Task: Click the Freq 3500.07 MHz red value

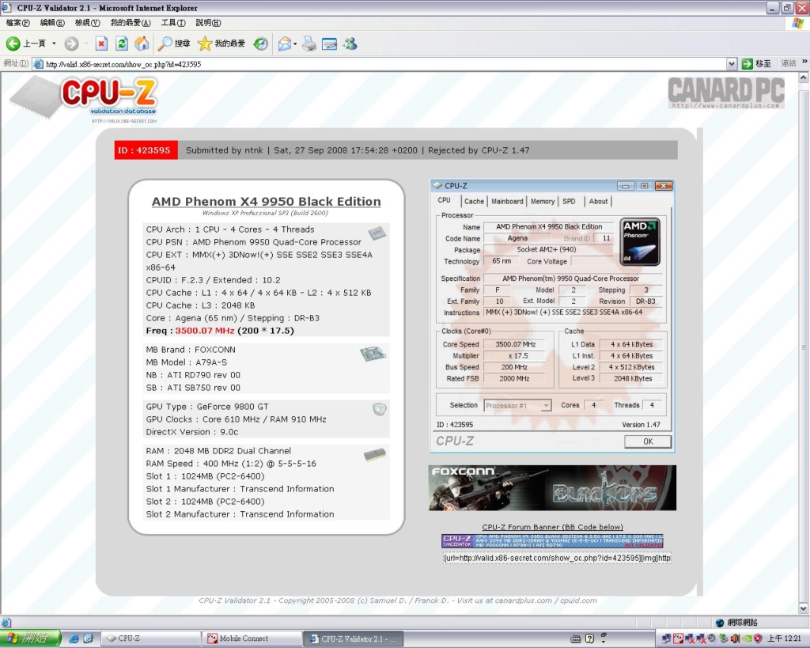Action: click(205, 331)
